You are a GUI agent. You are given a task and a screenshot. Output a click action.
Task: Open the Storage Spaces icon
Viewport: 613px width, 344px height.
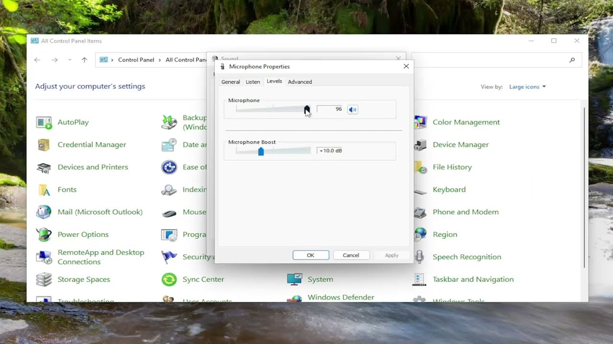(x=44, y=279)
